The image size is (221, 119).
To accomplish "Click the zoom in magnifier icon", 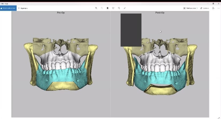I will coord(96,8).
